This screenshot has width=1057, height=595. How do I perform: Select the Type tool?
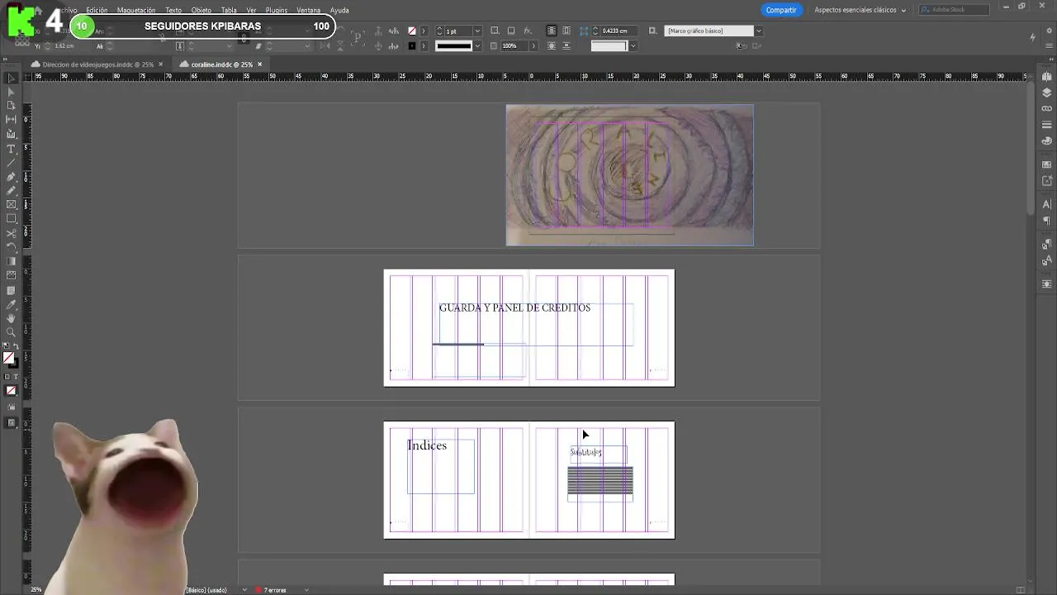(x=11, y=149)
